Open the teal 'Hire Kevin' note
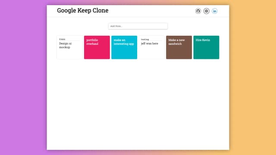Screen dimensions: 276x155 206,47
